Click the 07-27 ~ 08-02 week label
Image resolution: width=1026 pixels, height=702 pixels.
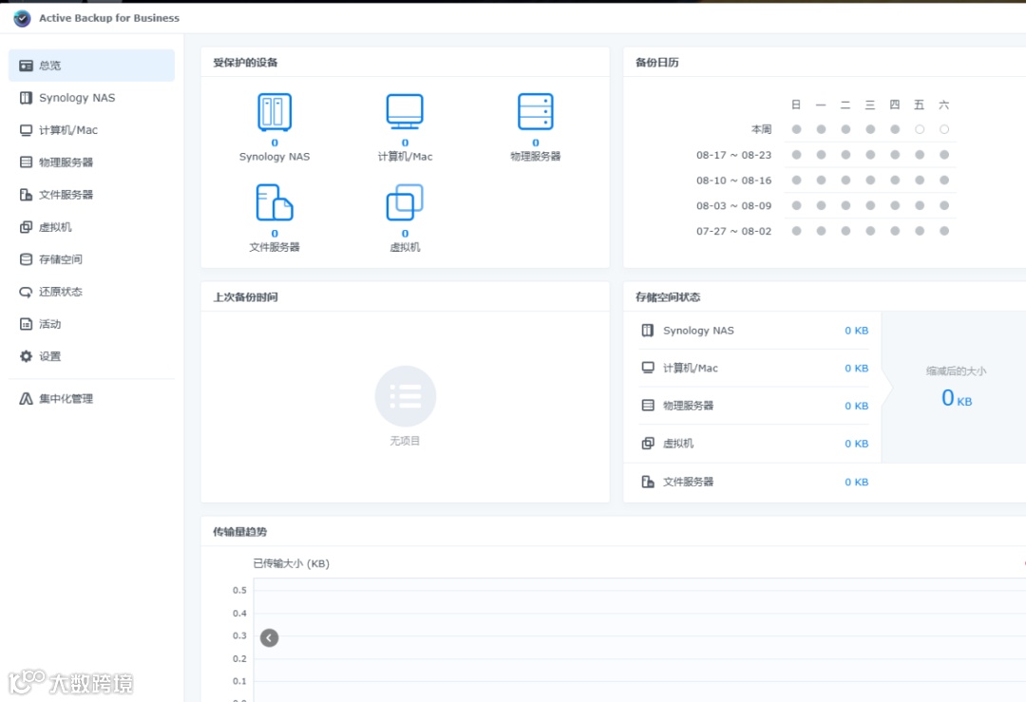pyautogui.click(x=733, y=231)
